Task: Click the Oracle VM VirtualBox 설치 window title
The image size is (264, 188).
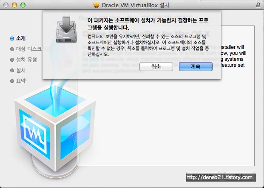Action: point(135,5)
